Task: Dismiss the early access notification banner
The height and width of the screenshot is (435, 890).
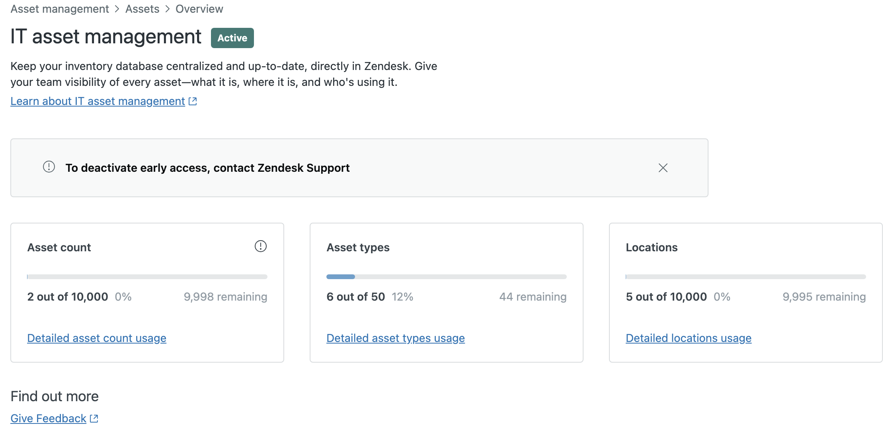Action: [663, 168]
